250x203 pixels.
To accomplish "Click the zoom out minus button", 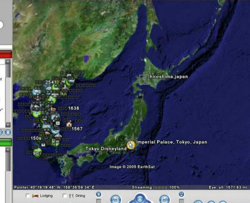I will click(182, 194).
